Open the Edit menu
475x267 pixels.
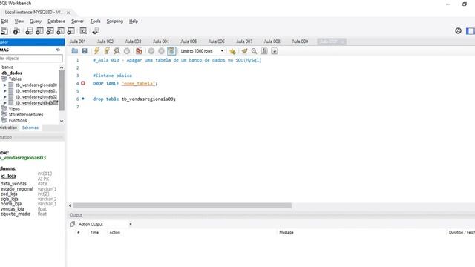(x=4, y=22)
